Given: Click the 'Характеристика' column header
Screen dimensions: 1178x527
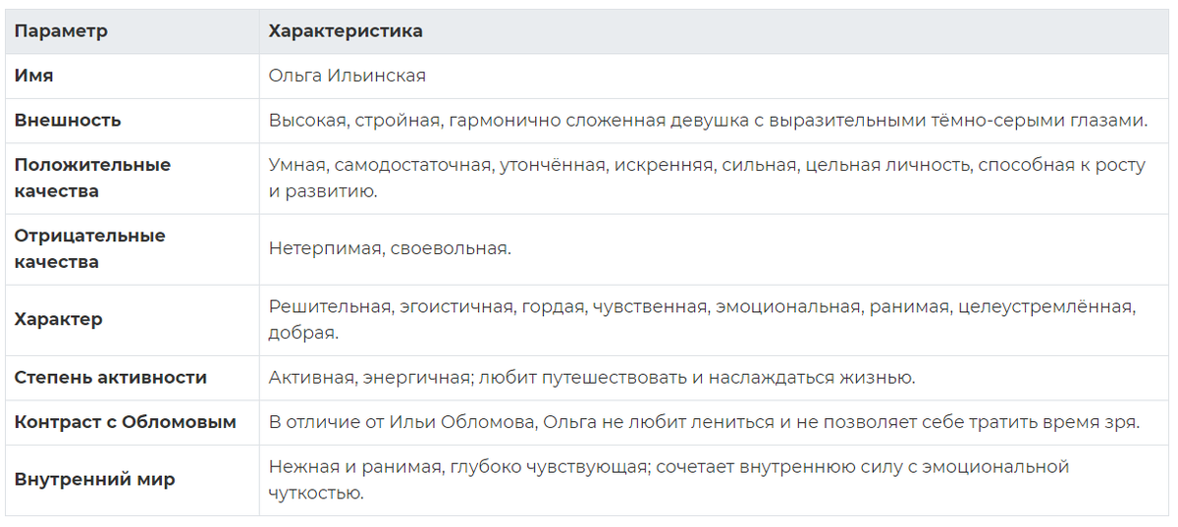Looking at the screenshot, I should pyautogui.click(x=346, y=31).
